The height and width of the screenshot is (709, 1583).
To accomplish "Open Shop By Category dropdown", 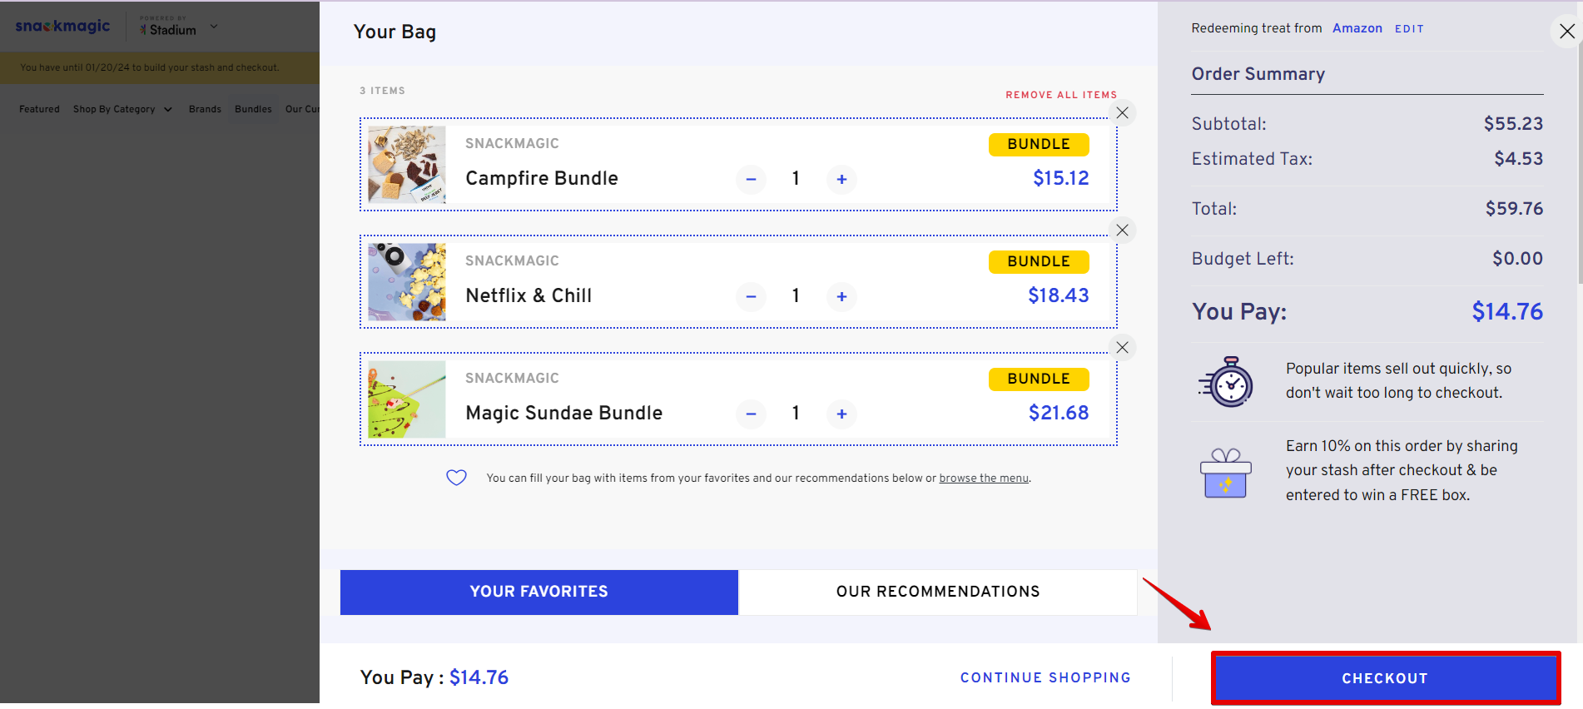I will point(122,109).
